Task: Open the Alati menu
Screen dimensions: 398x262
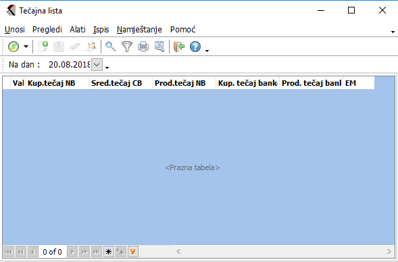Action: point(78,30)
